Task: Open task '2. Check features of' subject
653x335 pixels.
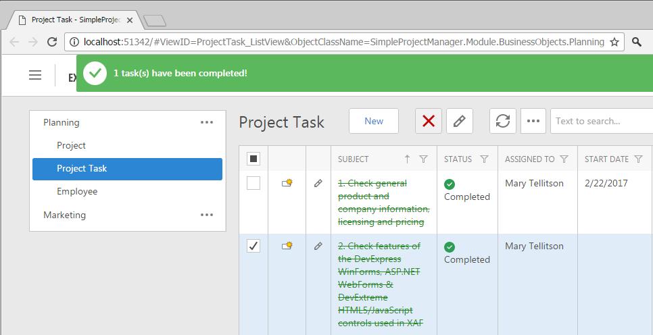Action: coord(379,284)
